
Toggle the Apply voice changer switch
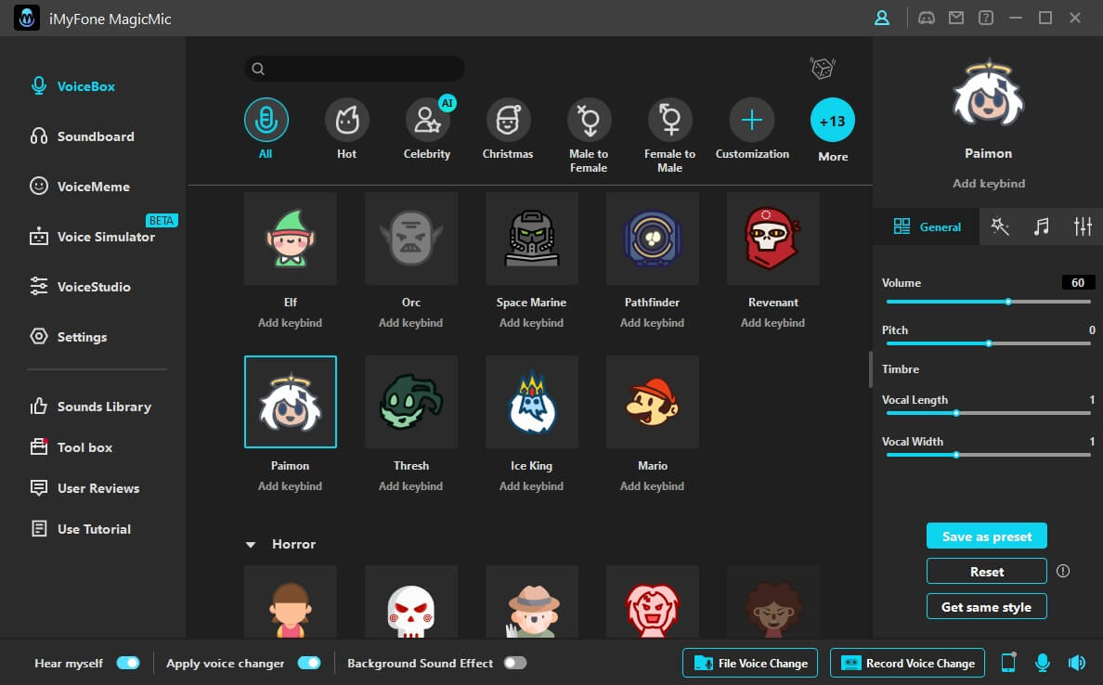[309, 663]
